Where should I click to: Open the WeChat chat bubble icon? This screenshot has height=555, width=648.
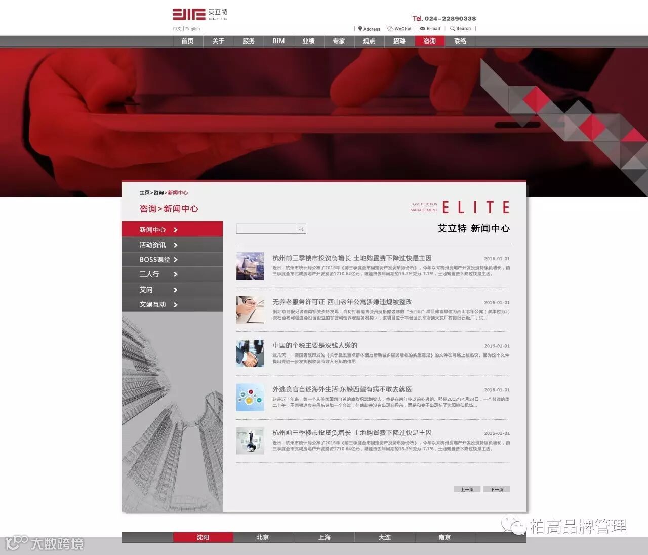[390, 29]
